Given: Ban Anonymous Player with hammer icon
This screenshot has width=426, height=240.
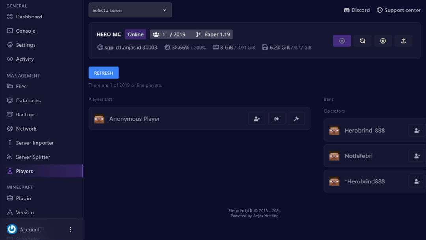Looking at the screenshot, I should pos(296,119).
